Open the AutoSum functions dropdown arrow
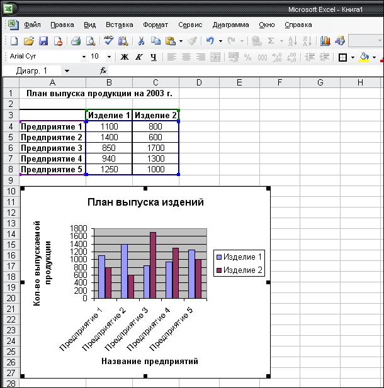Image resolution: width=384 pixels, height=388 pixels. click(x=281, y=41)
